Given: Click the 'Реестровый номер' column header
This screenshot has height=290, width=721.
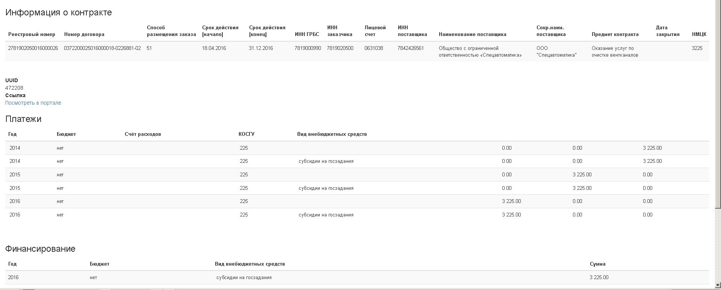Looking at the screenshot, I should point(32,34).
